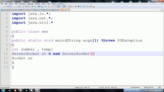This screenshot has height=92, width=164.
Task: Close the ser.java tab
Action: [68, 10]
